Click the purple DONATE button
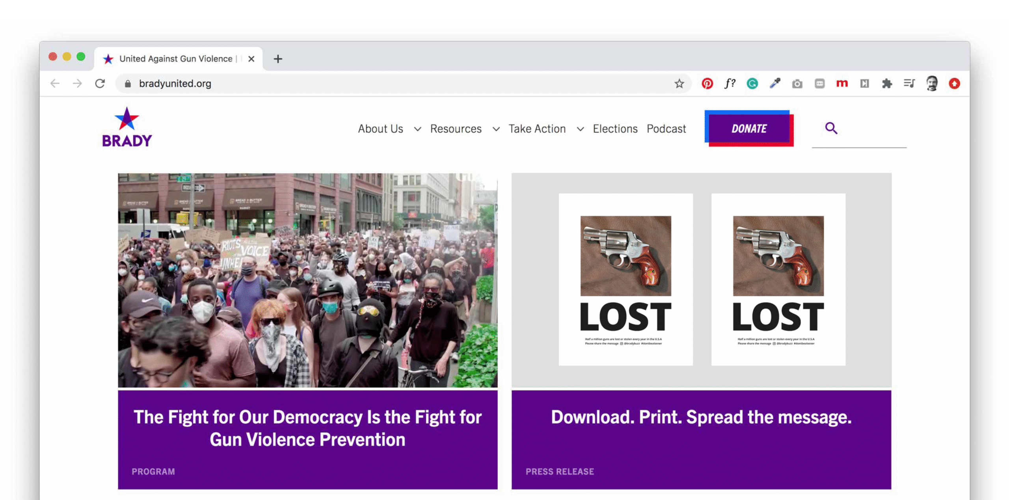This screenshot has width=1009, height=500. [x=749, y=129]
